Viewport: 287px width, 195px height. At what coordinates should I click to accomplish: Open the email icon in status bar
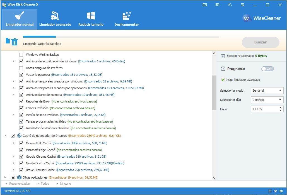(281, 191)
